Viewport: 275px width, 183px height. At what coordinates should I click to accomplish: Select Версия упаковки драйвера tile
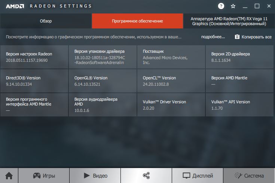[103, 57]
